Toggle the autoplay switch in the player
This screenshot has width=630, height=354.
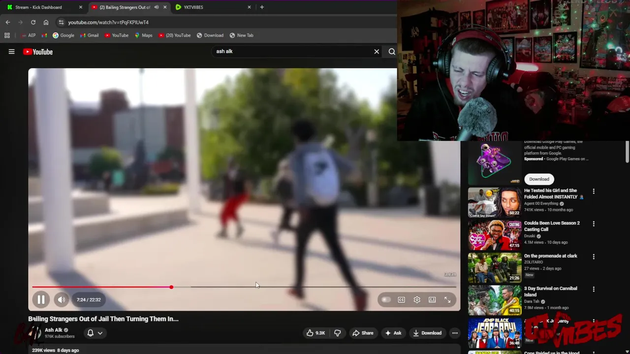(x=386, y=299)
